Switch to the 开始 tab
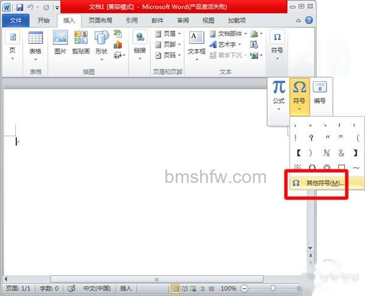This screenshot has width=365, height=296. tap(43, 21)
